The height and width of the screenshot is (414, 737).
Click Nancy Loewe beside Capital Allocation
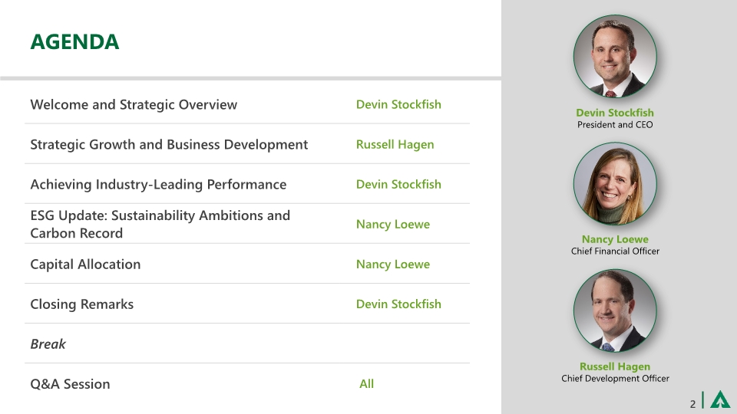[392, 264]
